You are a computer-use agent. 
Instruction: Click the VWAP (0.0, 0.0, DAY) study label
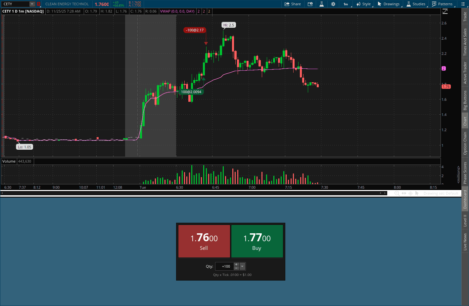(177, 11)
